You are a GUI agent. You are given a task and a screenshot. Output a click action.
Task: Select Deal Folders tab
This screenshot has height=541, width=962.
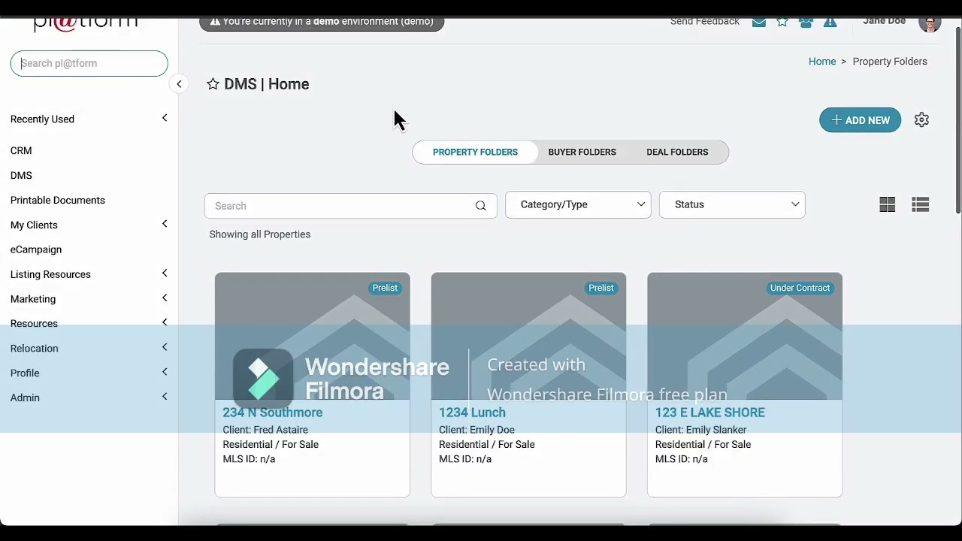[677, 152]
